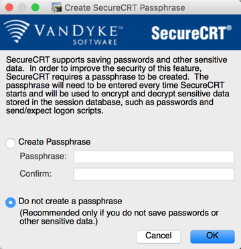Click the grayed-out minimize window button
Image resolution: width=241 pixels, height=249 pixels.
tap(22, 7)
